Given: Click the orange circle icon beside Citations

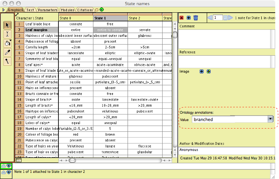Looking at the screenshot, I should 97,10.
